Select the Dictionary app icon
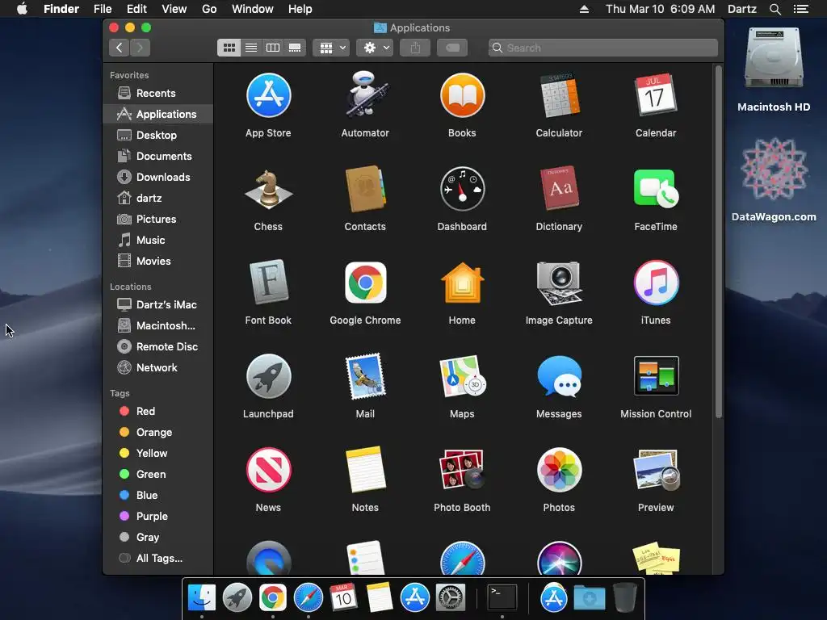This screenshot has width=827, height=620. pos(559,189)
